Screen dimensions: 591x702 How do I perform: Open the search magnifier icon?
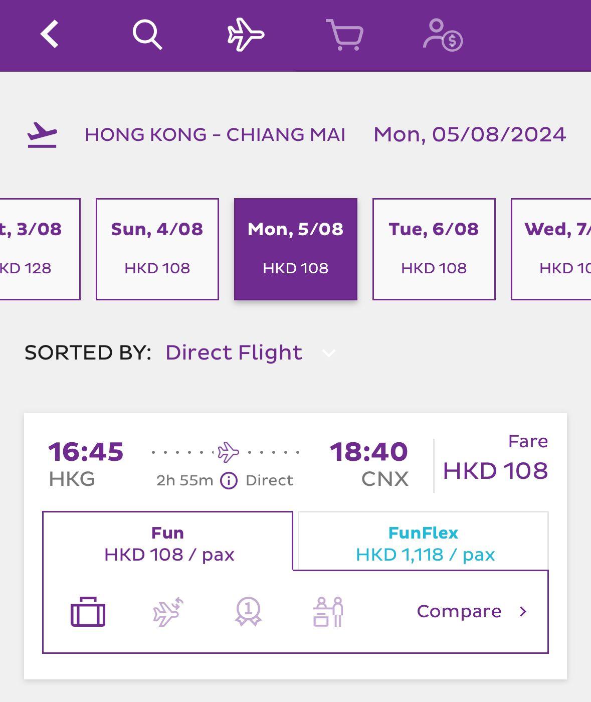[147, 35]
